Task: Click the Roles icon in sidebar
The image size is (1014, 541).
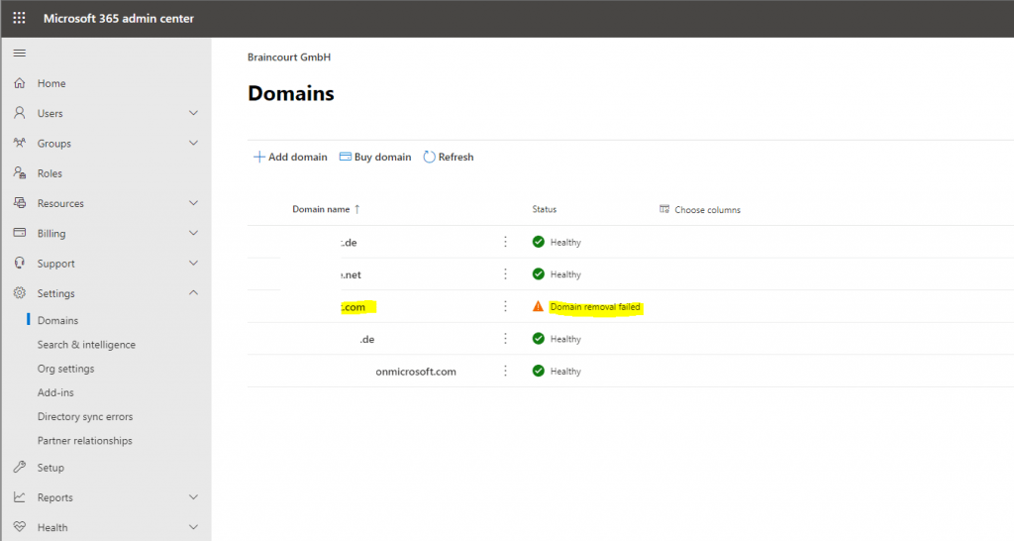Action: pos(20,172)
